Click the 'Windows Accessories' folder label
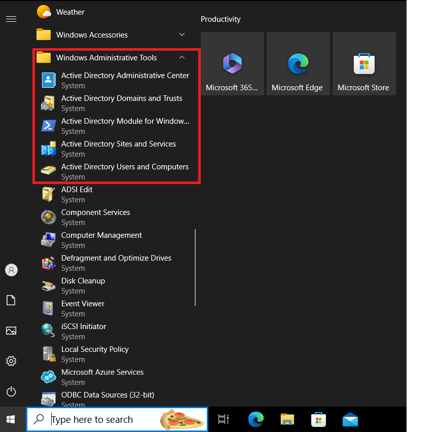Image resolution: width=439 pixels, height=432 pixels. click(x=92, y=35)
